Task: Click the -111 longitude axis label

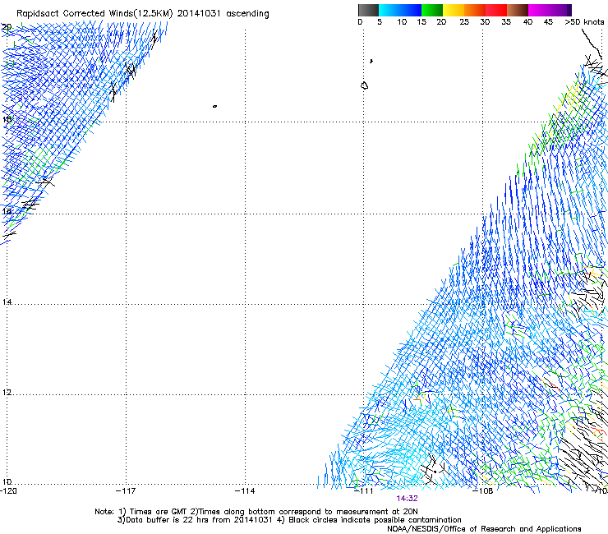Action: [x=364, y=491]
